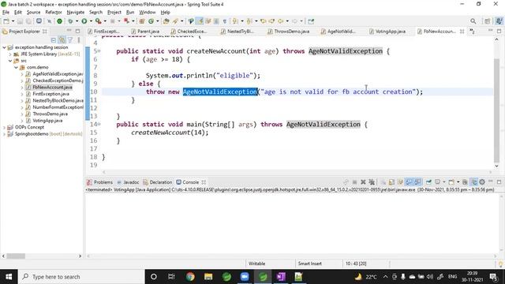Click the New file toolbar icon

click(x=6, y=21)
